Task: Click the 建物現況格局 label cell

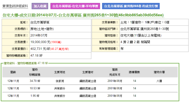Action: 106,42
